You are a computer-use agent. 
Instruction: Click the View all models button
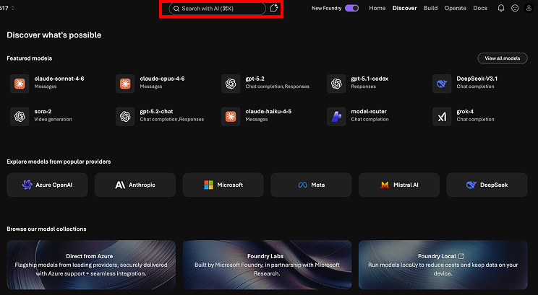502,58
